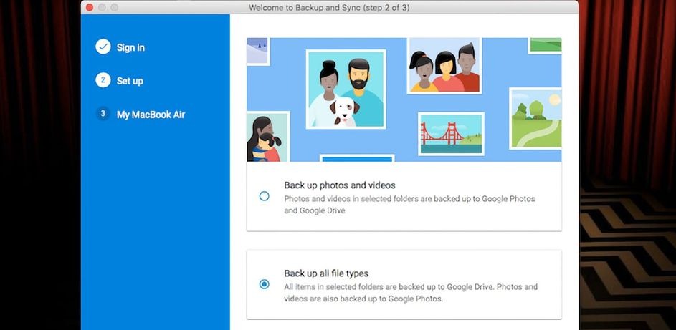Select the Back up all file types radio button
Viewport: 676px width, 330px height.
tap(265, 284)
